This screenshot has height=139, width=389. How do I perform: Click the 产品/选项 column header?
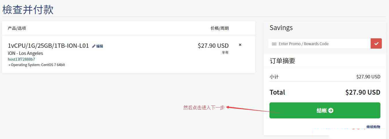tap(17, 28)
